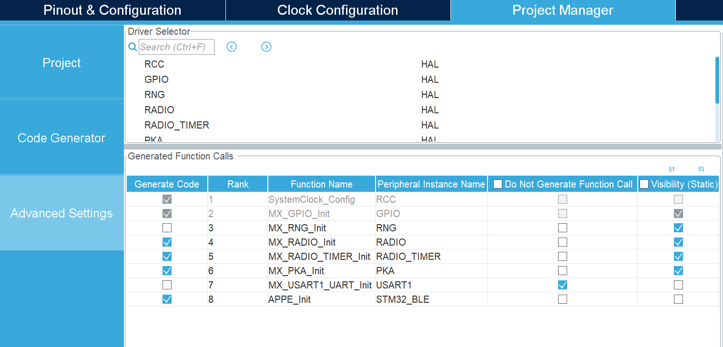The width and height of the screenshot is (723, 347).
Task: Click the magnifier search icon in Driver Selector
Action: [x=132, y=47]
